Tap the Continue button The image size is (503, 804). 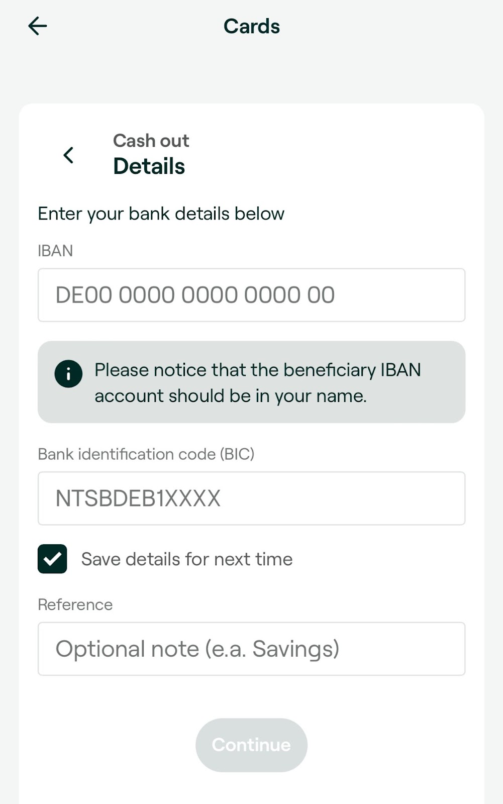tap(251, 745)
